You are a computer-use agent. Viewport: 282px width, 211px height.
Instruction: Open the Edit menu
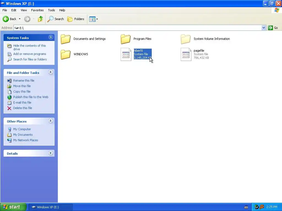click(x=14, y=10)
